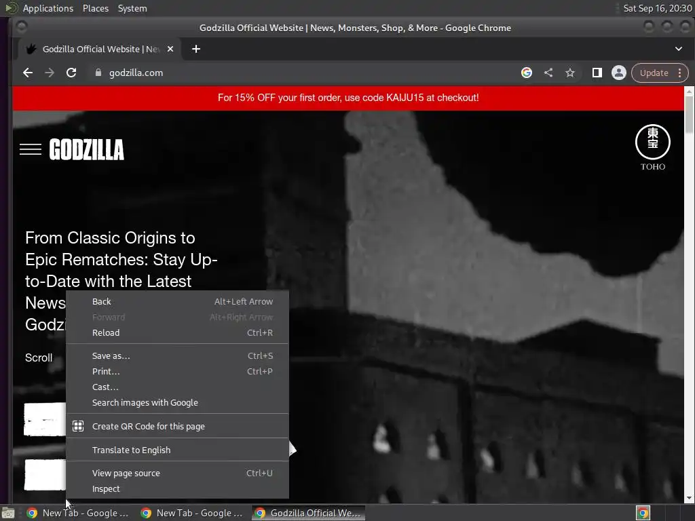Viewport: 695px width, 521px height.
Task: Open the tab search chevron
Action: click(x=679, y=49)
